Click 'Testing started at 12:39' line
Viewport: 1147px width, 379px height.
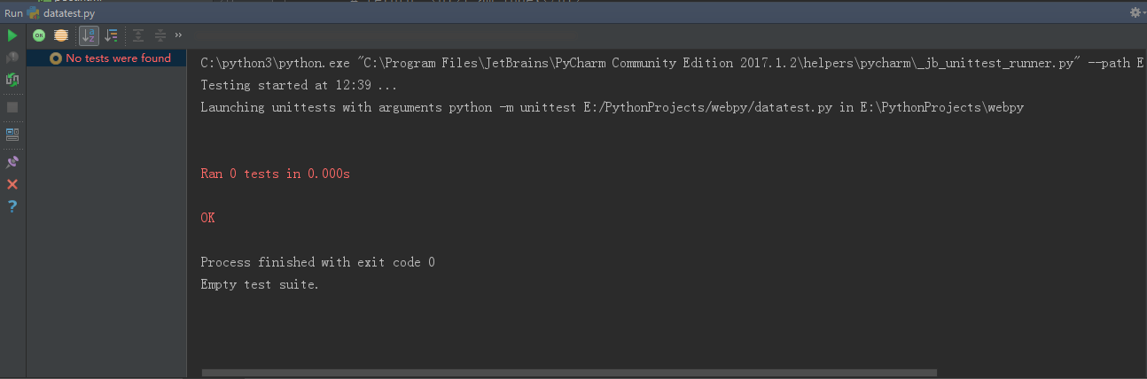coord(299,86)
